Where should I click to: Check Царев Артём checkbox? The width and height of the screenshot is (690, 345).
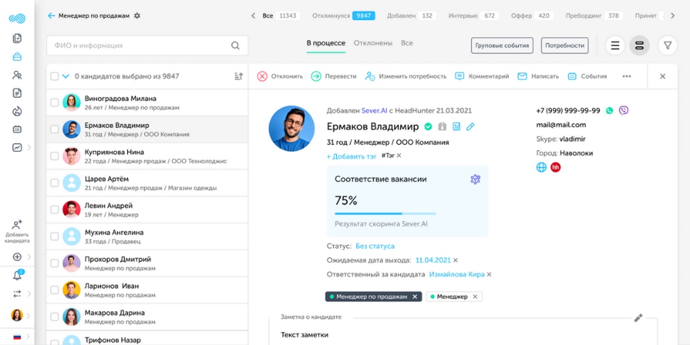tap(55, 183)
